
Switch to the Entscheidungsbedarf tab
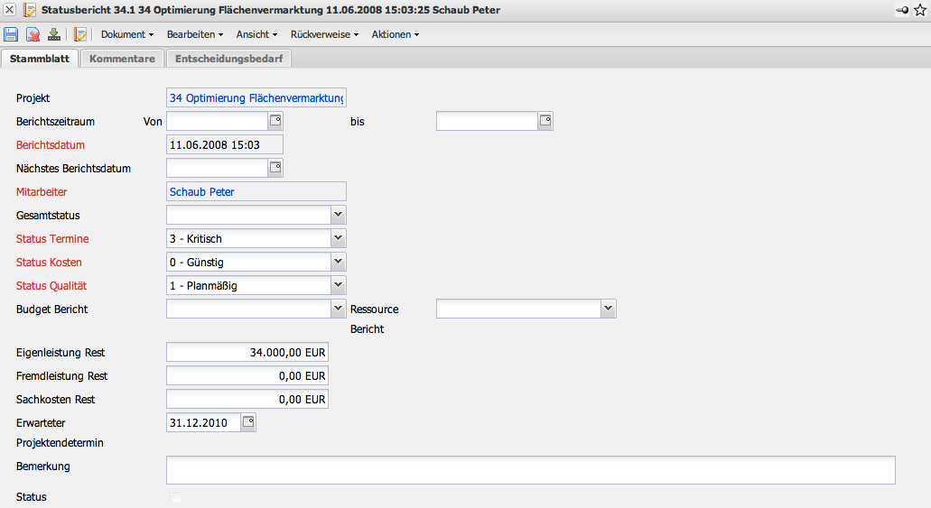[228, 59]
